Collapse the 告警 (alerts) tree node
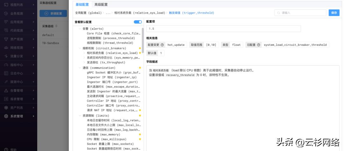344x151 pixels. click(79, 29)
